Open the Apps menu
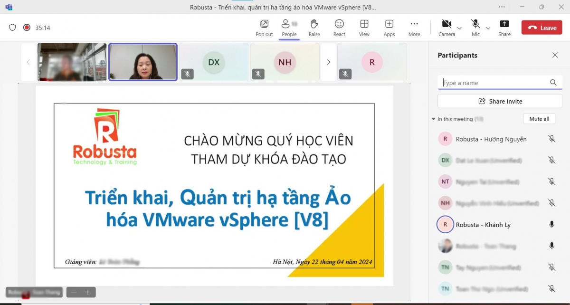This screenshot has width=570, height=305. tap(389, 28)
